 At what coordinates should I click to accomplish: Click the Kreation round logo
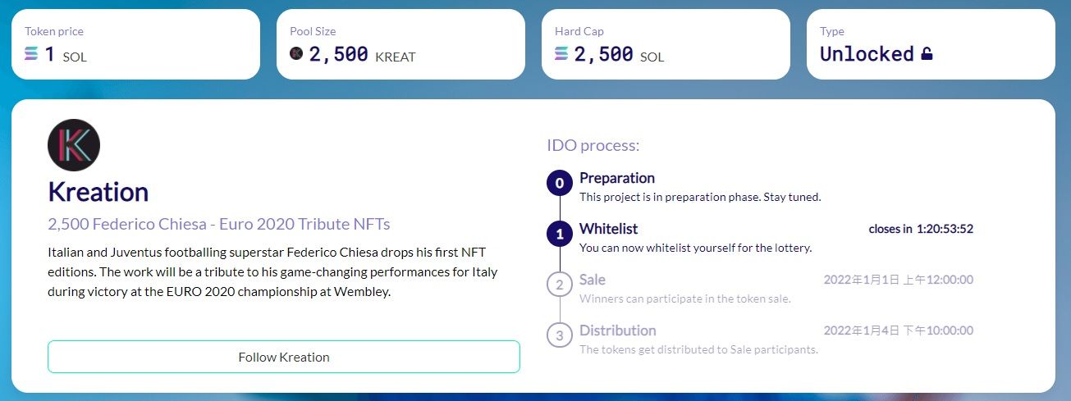click(x=74, y=145)
